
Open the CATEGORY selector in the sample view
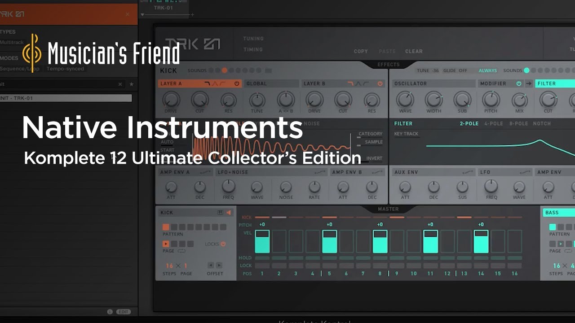coord(370,134)
